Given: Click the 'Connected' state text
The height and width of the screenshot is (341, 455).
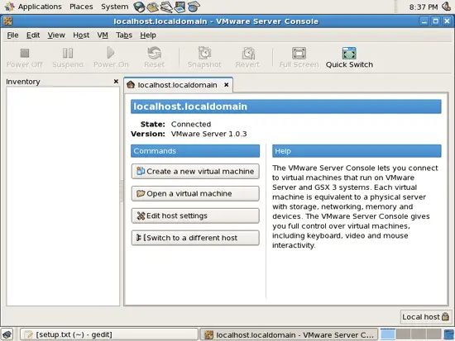Looking at the screenshot, I should click(191, 124).
